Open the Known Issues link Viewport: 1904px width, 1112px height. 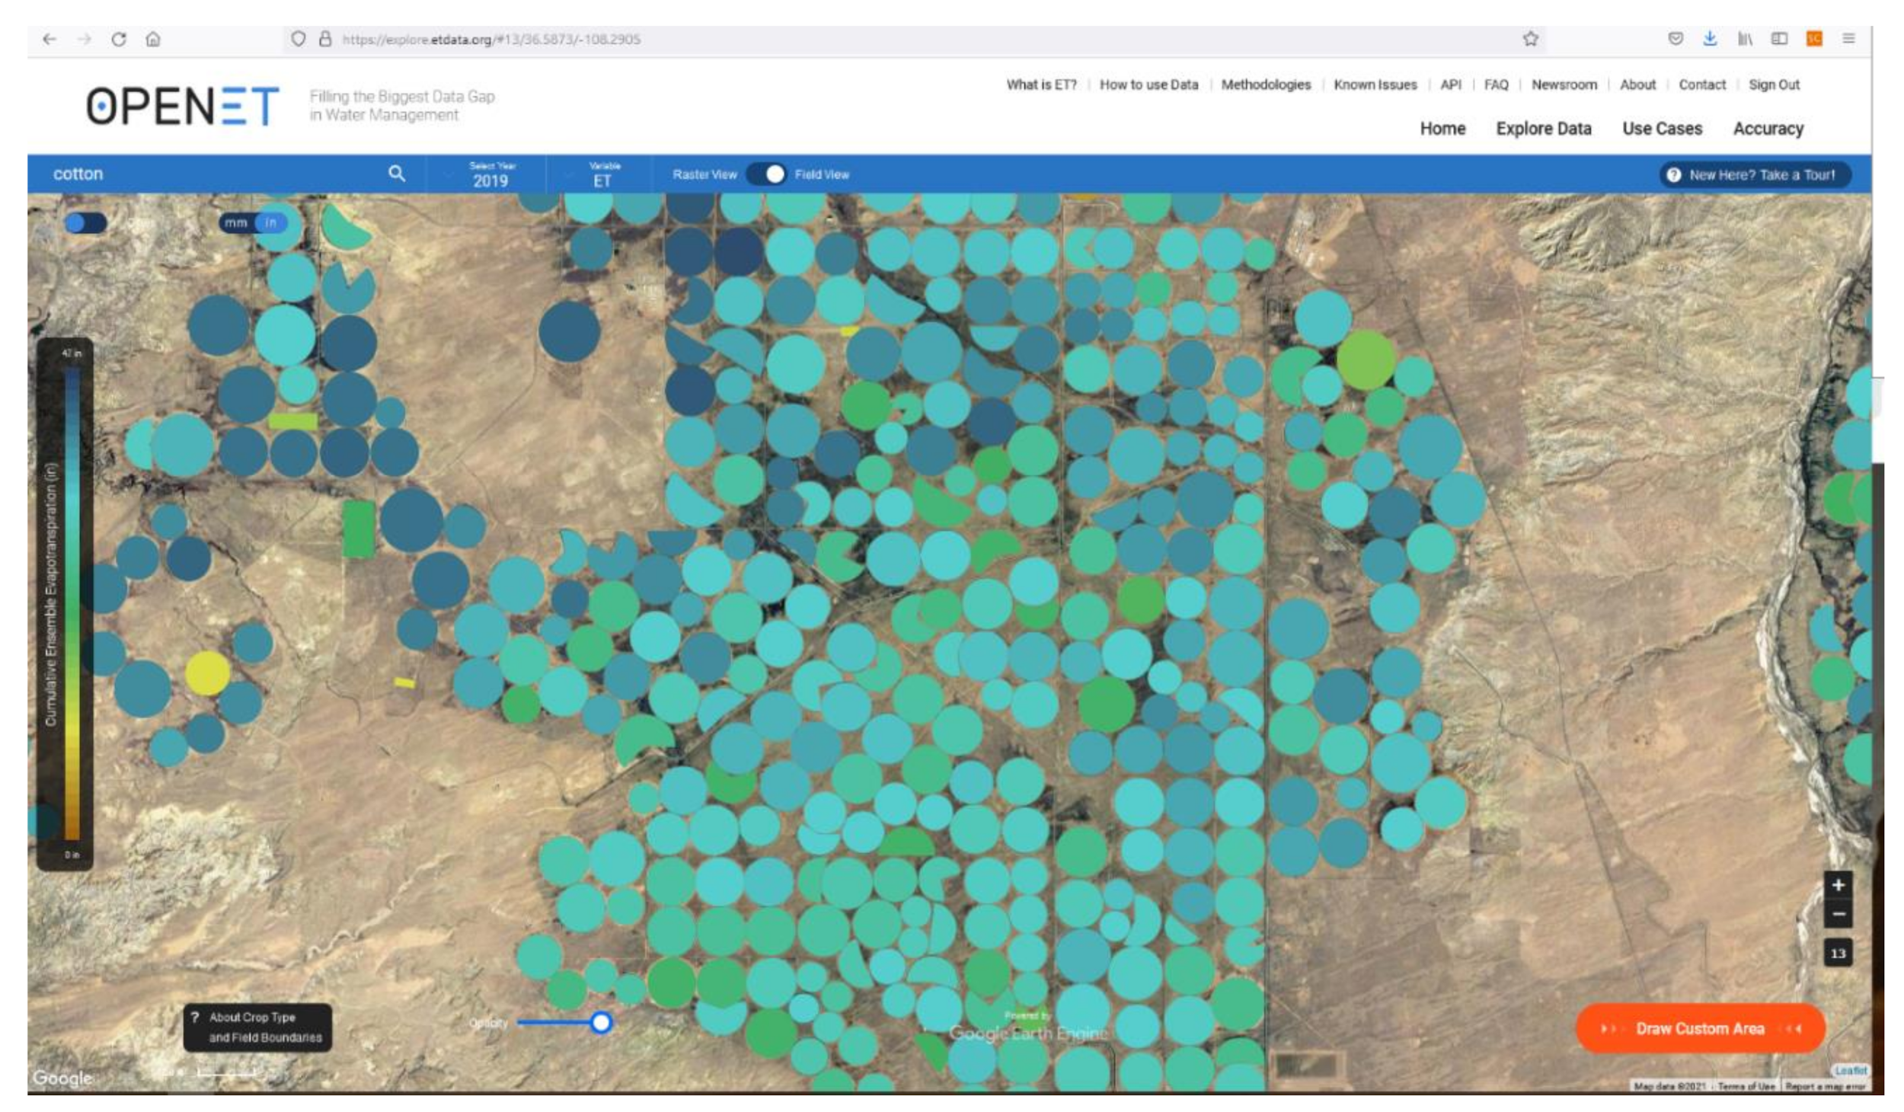coord(1375,85)
